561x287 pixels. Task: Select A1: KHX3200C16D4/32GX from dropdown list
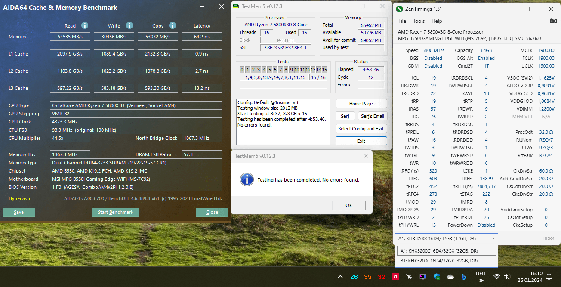[x=446, y=251]
